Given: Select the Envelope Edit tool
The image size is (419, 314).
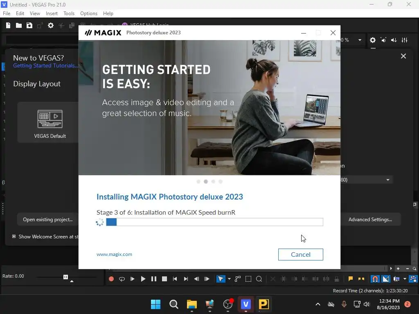Looking at the screenshot, I should tap(238, 279).
